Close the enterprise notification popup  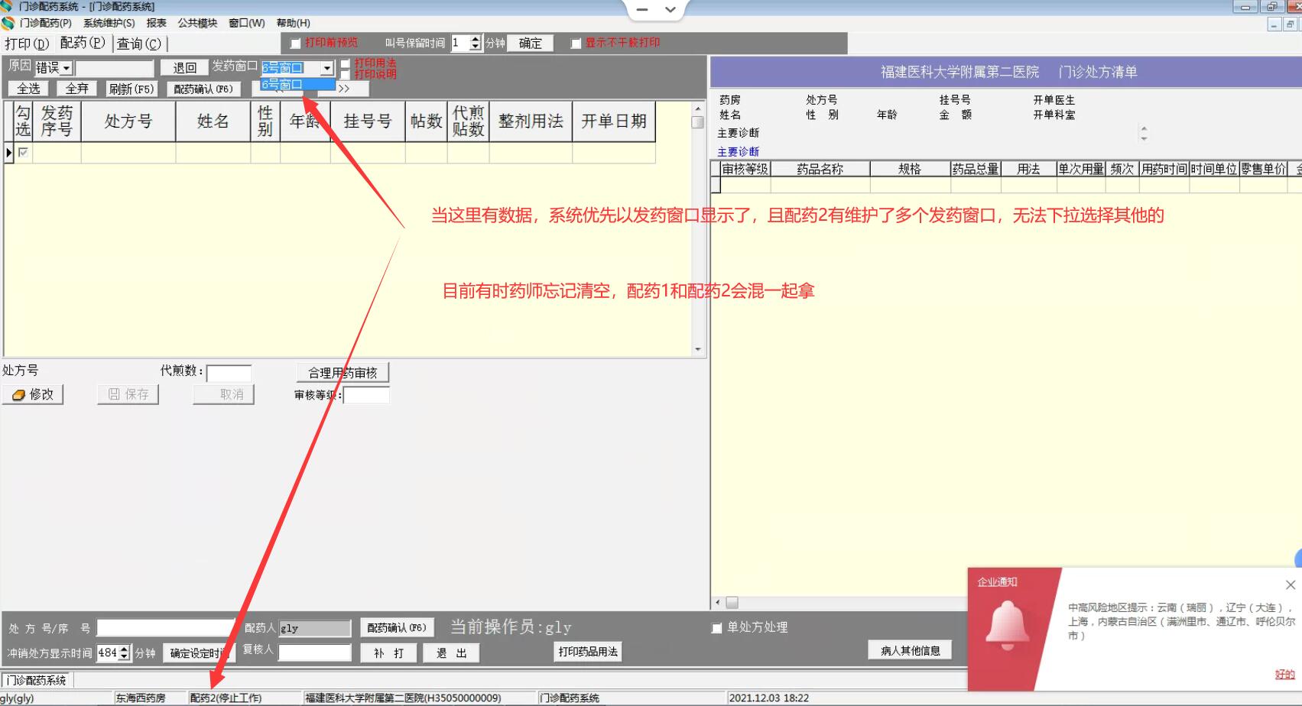(1291, 585)
